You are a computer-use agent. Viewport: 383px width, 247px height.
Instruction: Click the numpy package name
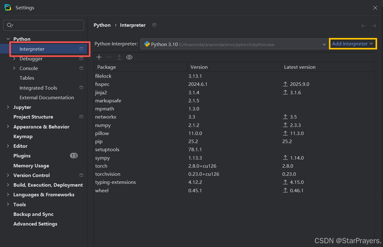pos(103,125)
